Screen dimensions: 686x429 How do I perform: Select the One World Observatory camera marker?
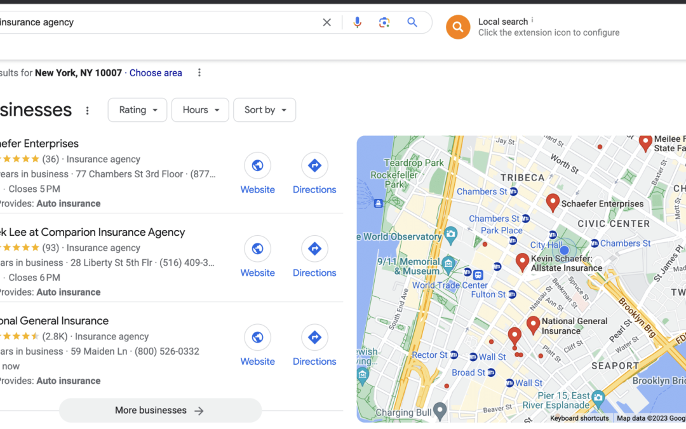[450, 235]
